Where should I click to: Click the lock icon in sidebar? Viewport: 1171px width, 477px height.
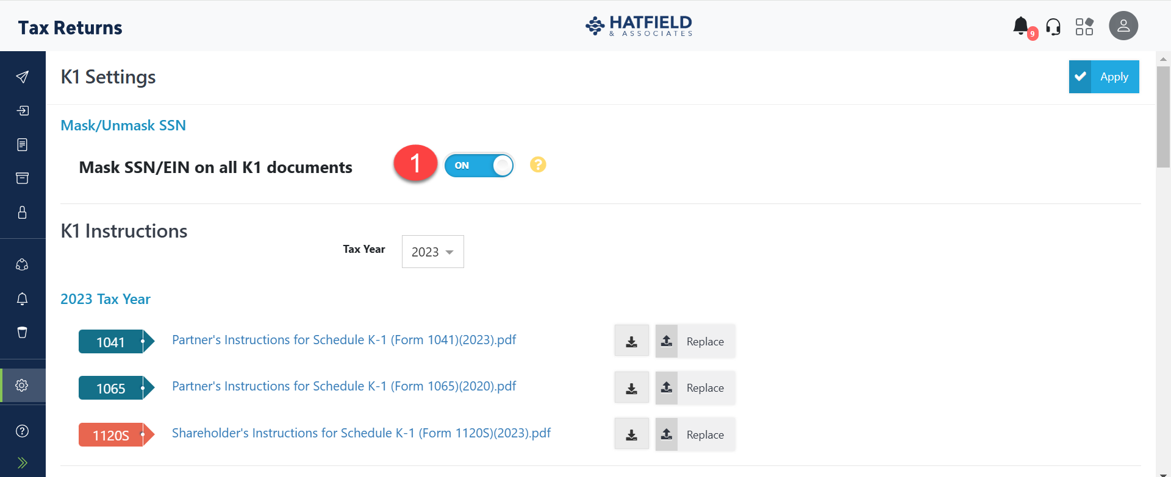(x=23, y=213)
